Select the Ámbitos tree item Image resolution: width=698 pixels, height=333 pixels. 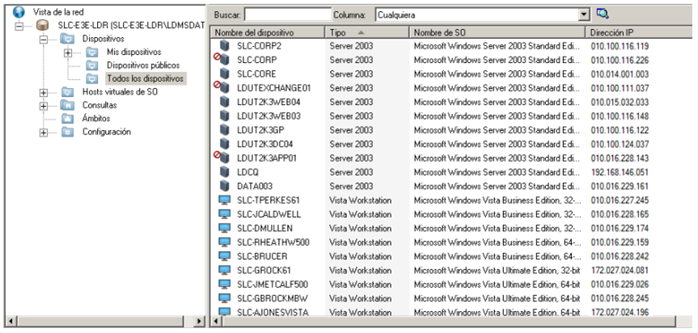pyautogui.click(x=96, y=119)
